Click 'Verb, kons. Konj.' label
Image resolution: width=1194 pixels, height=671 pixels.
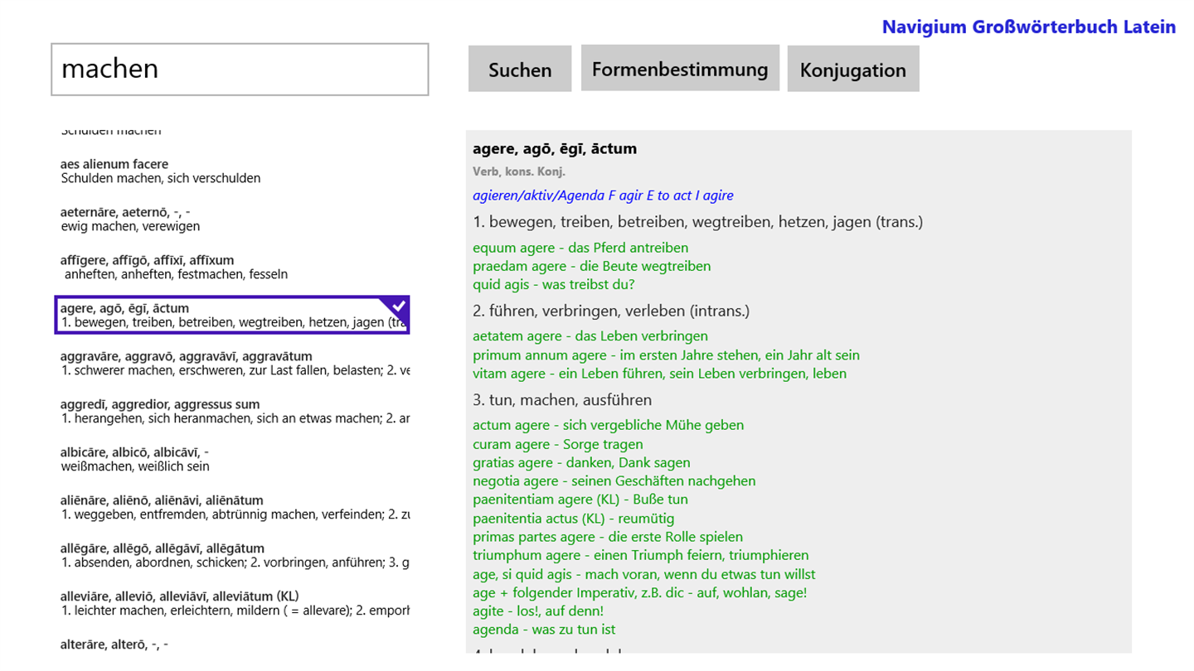(519, 172)
